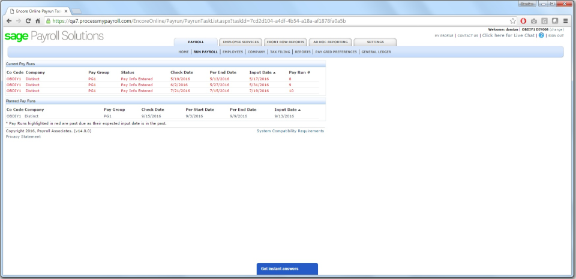The height and width of the screenshot is (279, 576).
Task: Click the camera screenshot extension icon
Action: [x=533, y=21]
